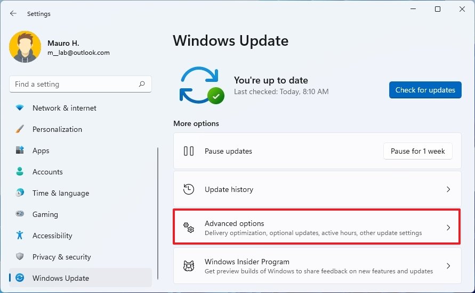Open the Gaming section
The width and height of the screenshot is (475, 293).
pyautogui.click(x=80, y=214)
